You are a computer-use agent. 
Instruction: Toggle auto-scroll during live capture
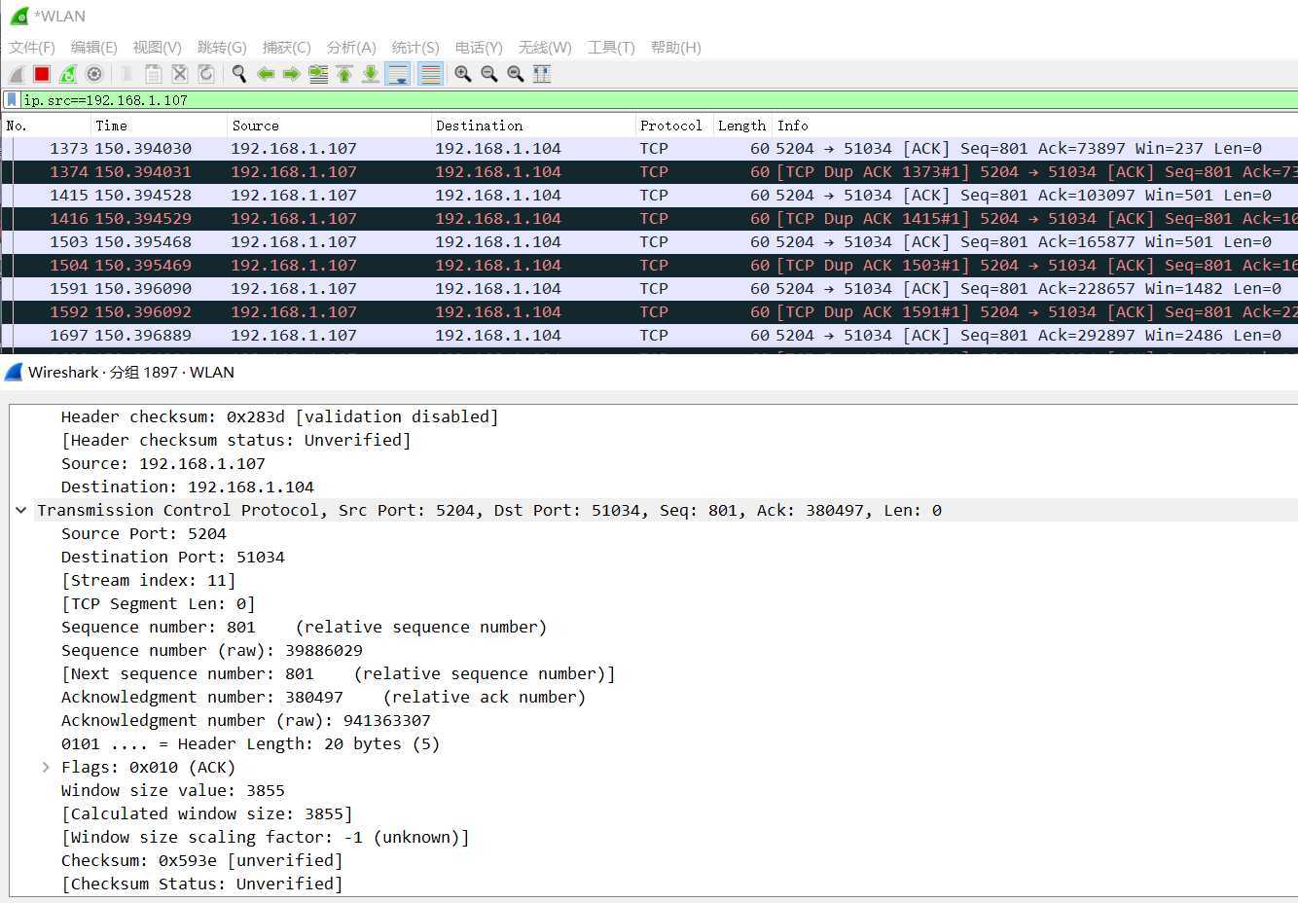[x=398, y=74]
